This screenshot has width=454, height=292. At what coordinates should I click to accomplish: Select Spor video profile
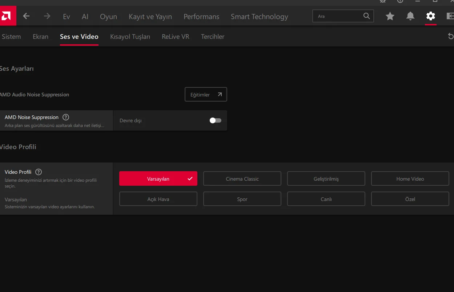coord(242,199)
